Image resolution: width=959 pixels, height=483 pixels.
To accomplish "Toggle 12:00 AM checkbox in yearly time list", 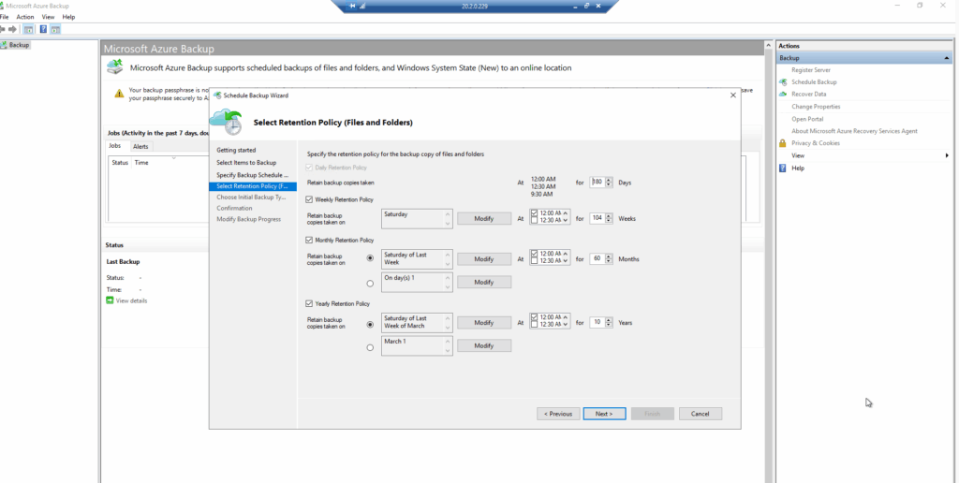I will [x=535, y=317].
